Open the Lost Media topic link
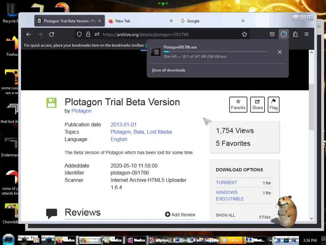Viewport: 326px width, 245px height. point(159,132)
